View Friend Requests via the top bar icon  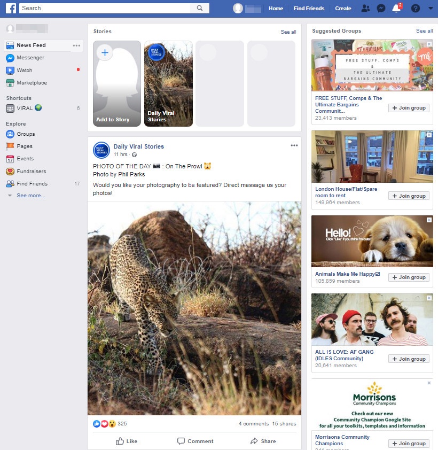pos(366,8)
